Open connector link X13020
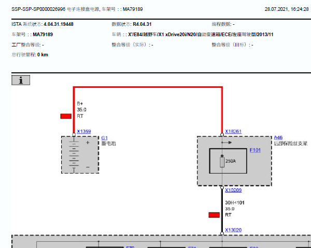Image resolution: width=311 pixels, height=248 pixels. pyautogui.click(x=233, y=230)
